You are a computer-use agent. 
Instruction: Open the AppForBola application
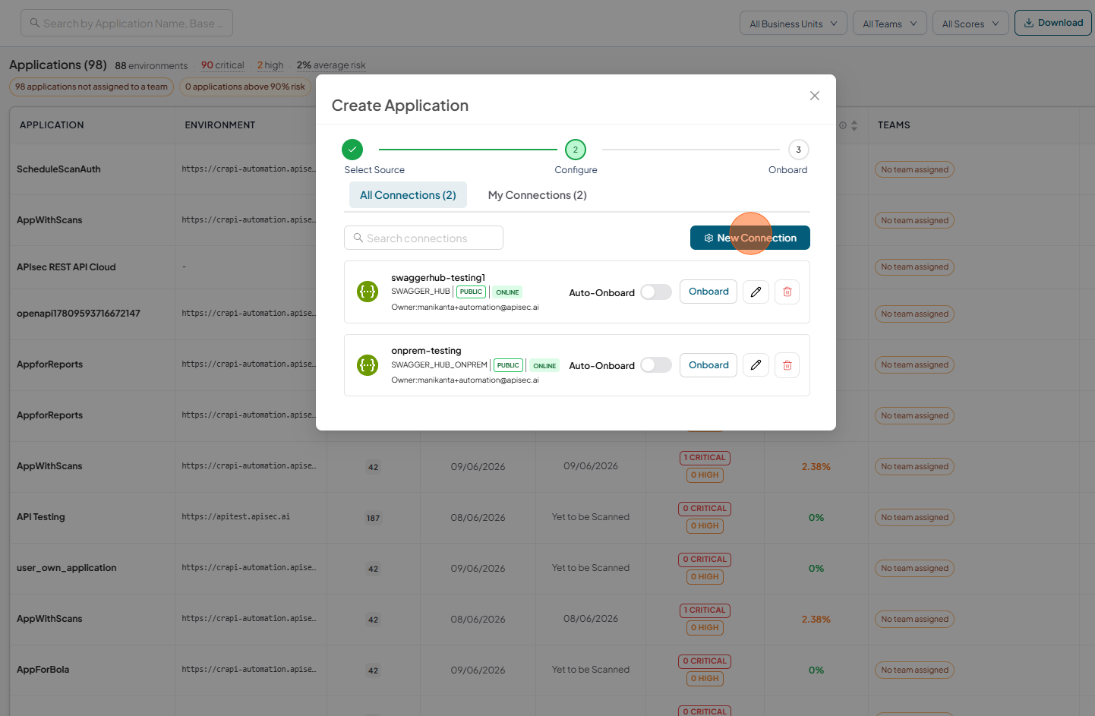tap(43, 670)
